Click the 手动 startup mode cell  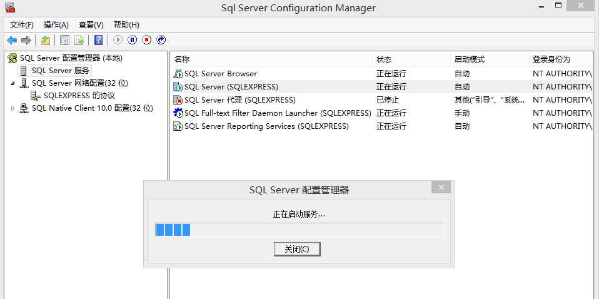point(462,113)
